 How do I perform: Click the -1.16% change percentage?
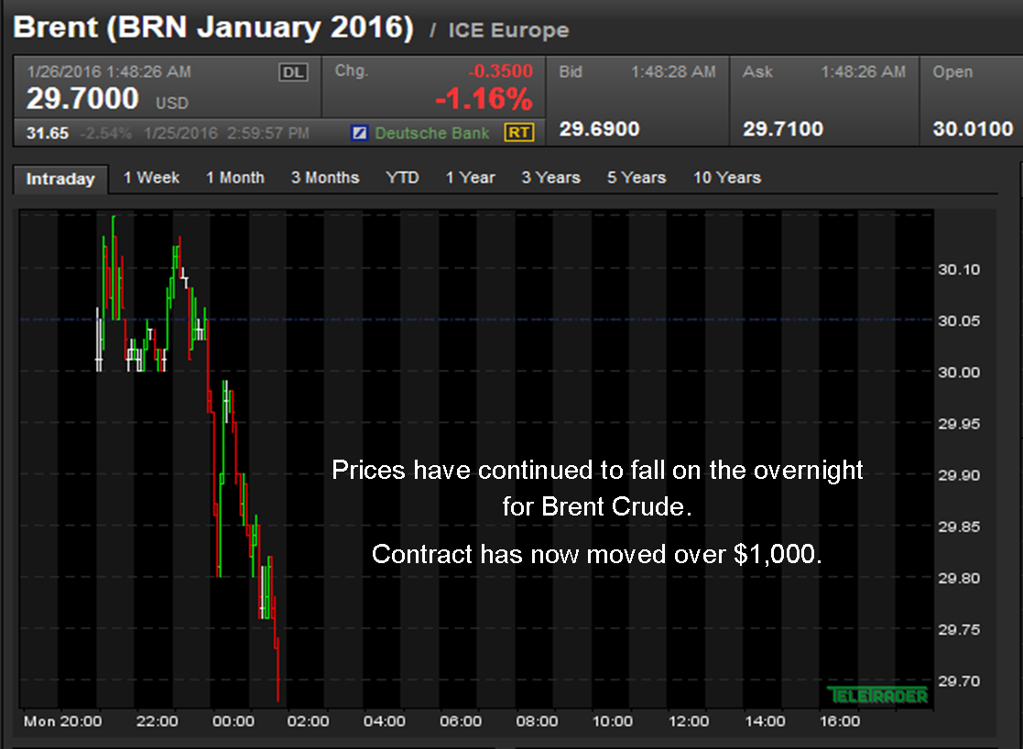(483, 99)
